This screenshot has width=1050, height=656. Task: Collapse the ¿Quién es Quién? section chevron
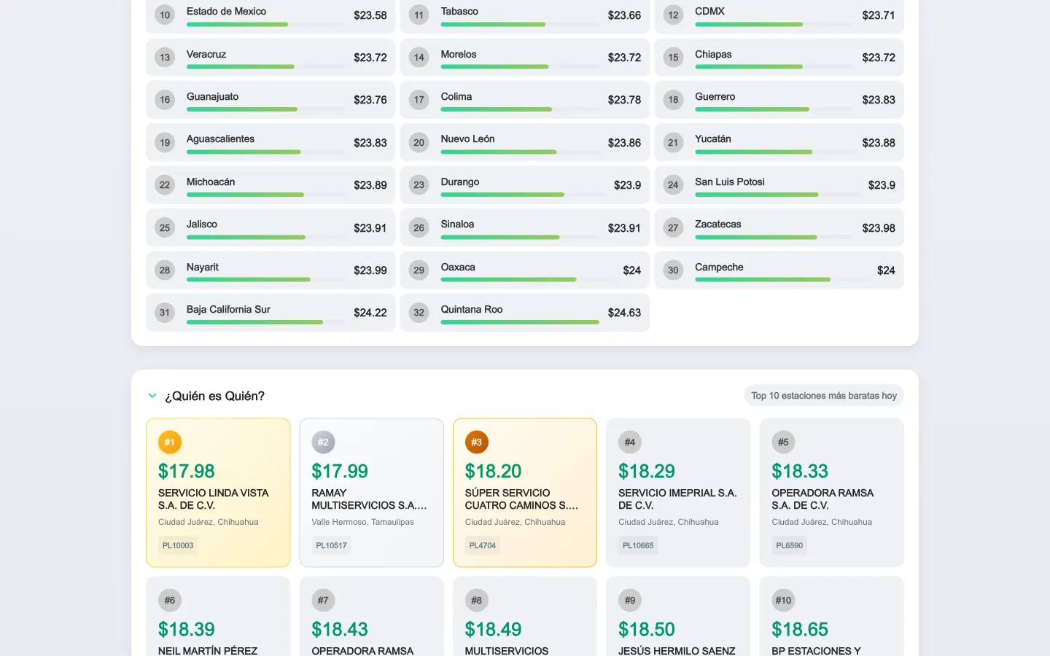point(152,396)
